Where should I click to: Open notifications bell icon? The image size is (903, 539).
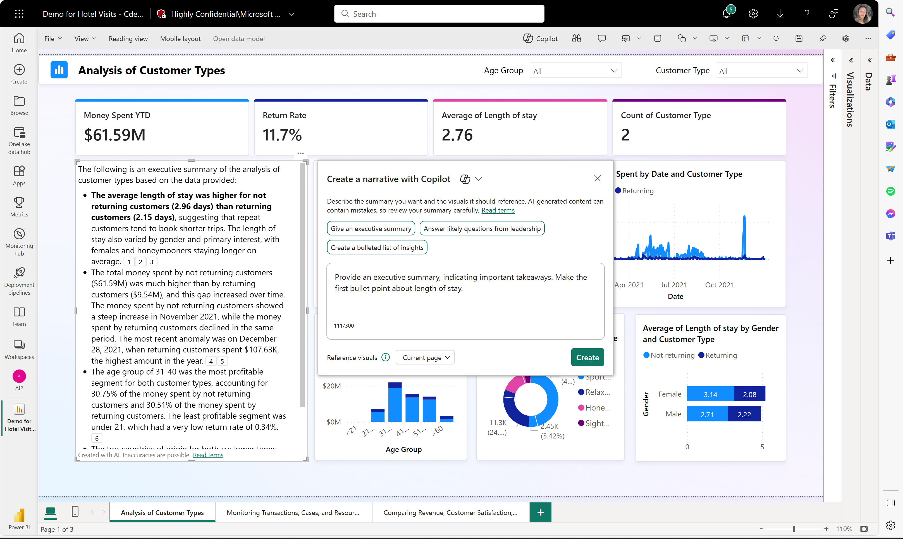pos(726,14)
